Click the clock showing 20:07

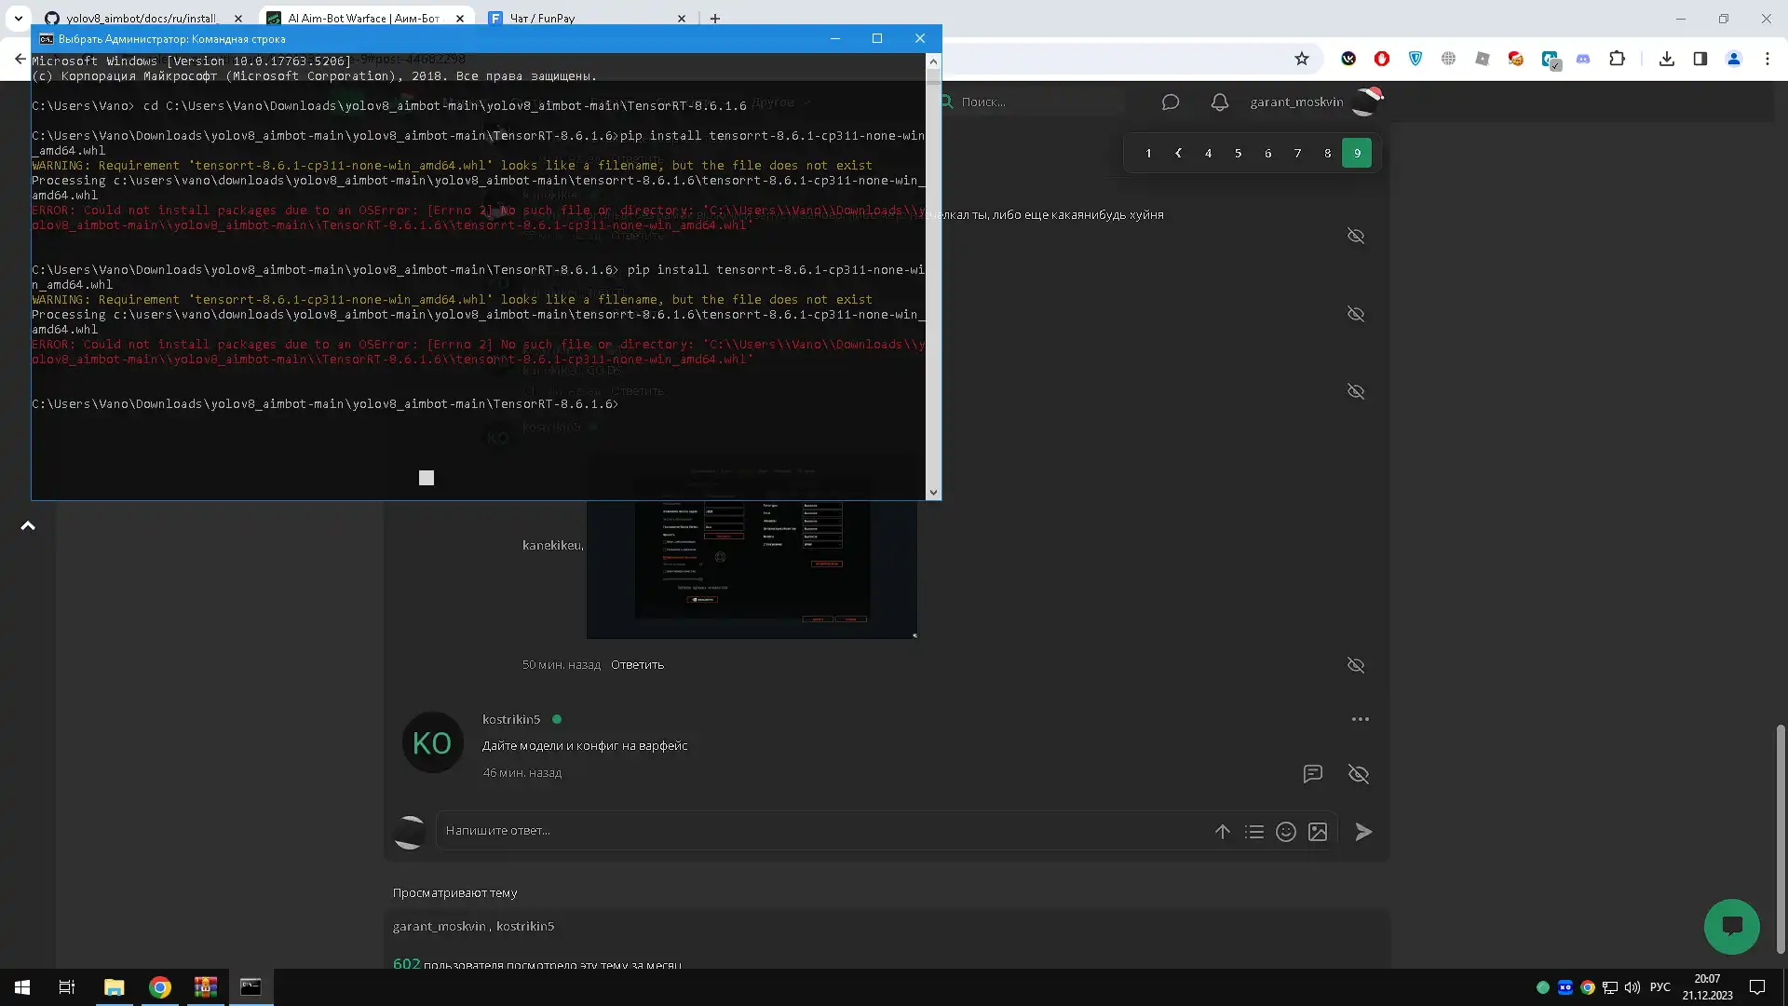[x=1707, y=979]
